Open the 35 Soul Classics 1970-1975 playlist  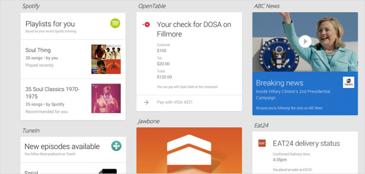click(52, 92)
